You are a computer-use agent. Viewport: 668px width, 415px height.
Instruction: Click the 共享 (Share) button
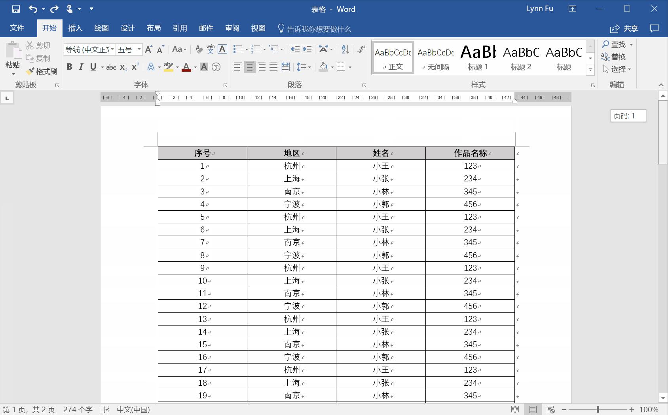[624, 29]
